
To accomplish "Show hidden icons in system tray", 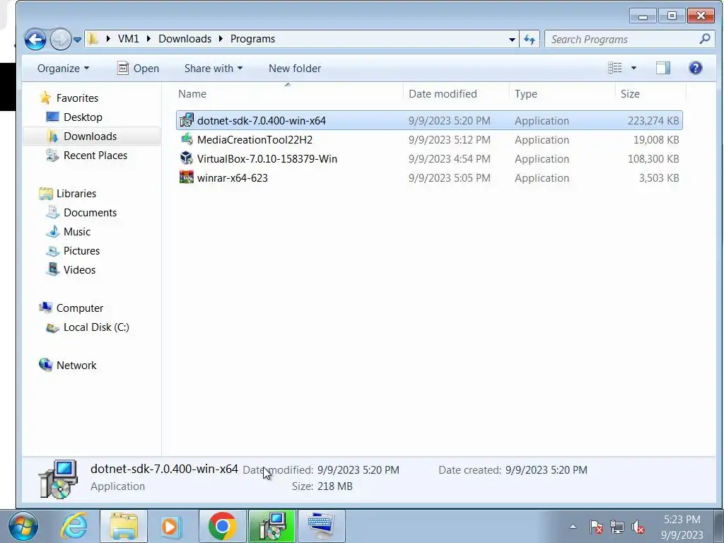I will point(573,526).
